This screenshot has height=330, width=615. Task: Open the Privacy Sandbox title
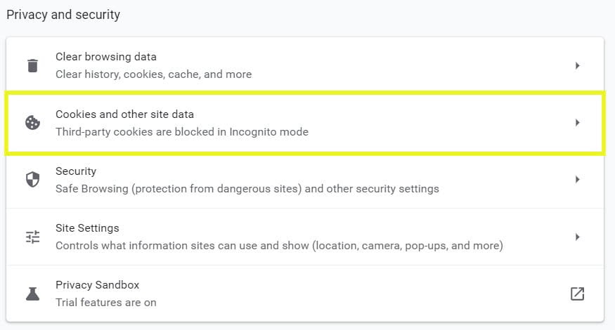(x=97, y=285)
